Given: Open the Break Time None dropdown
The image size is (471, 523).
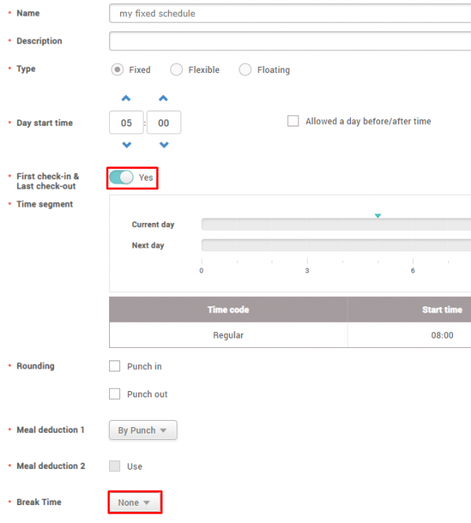Looking at the screenshot, I should (134, 503).
